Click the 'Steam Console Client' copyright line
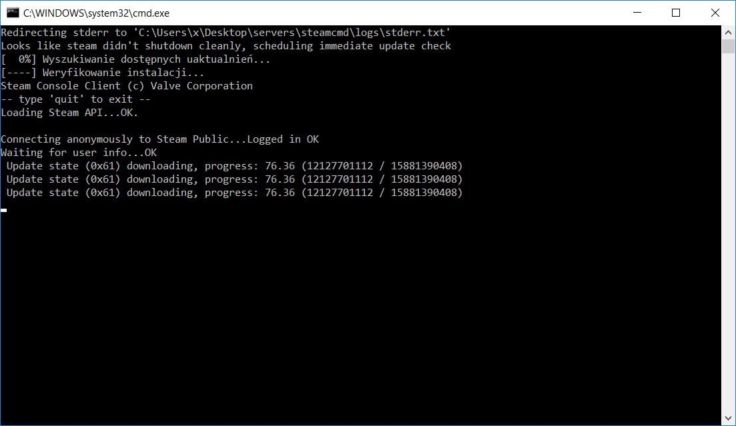 click(x=127, y=86)
